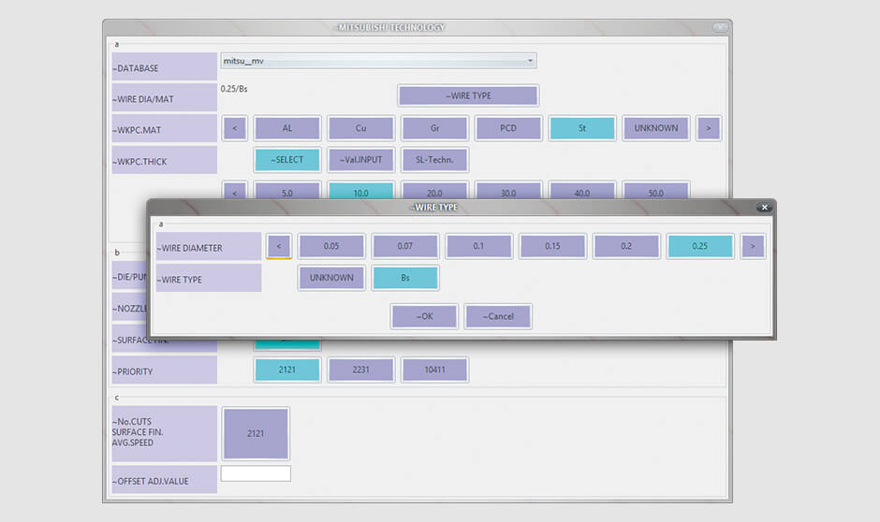Open the DATABASE dropdown showing mitsu_mv
This screenshot has height=522, width=880.
pos(378,61)
